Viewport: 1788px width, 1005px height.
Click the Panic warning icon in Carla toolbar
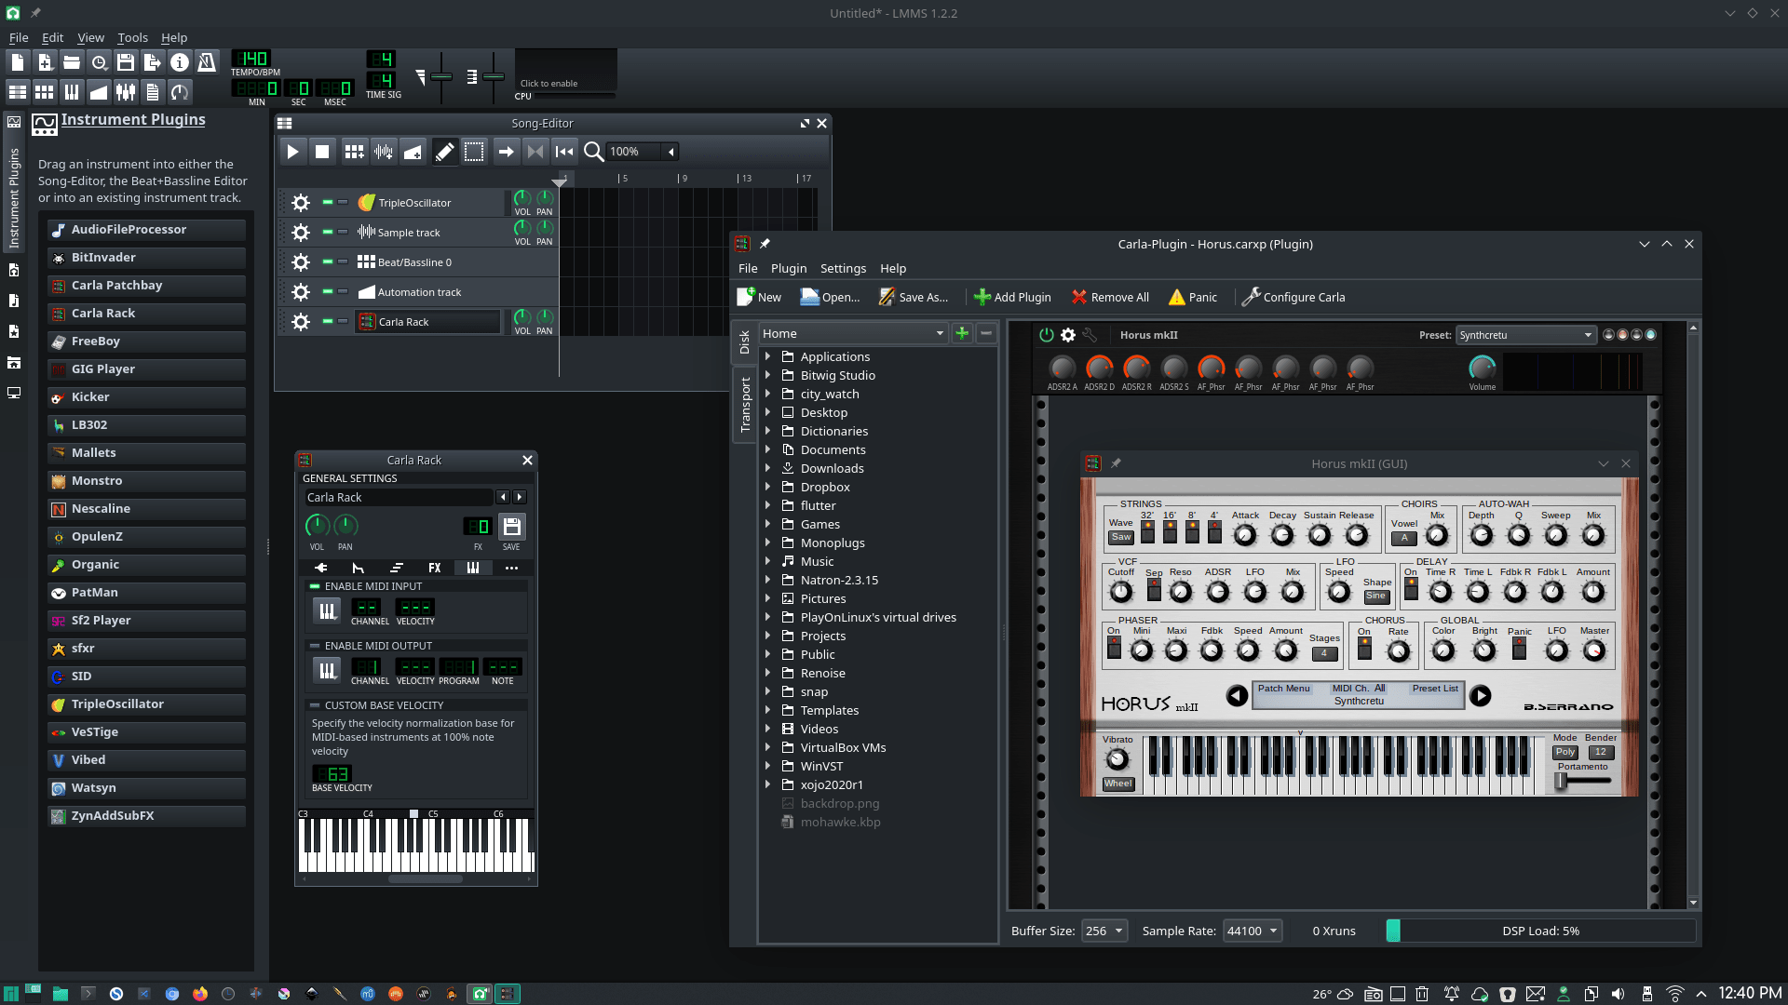pyautogui.click(x=1177, y=297)
